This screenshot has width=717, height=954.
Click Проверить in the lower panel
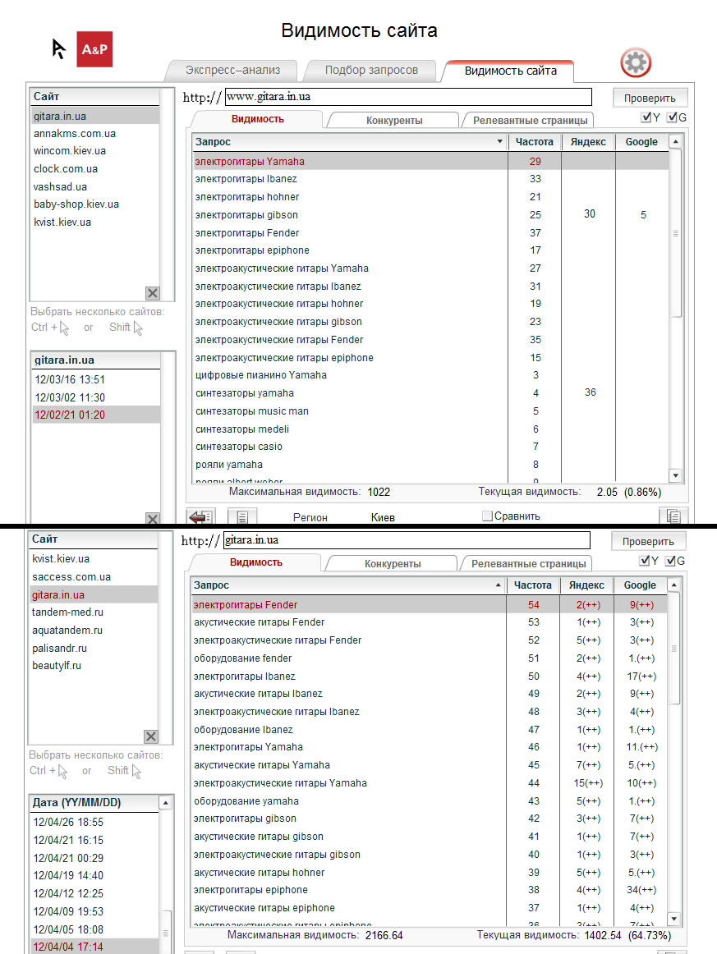click(648, 542)
